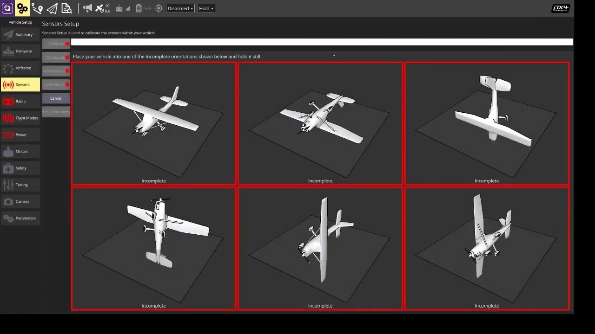Select the upside-down plane orientation
This screenshot has height=334, width=595.
pos(320,123)
